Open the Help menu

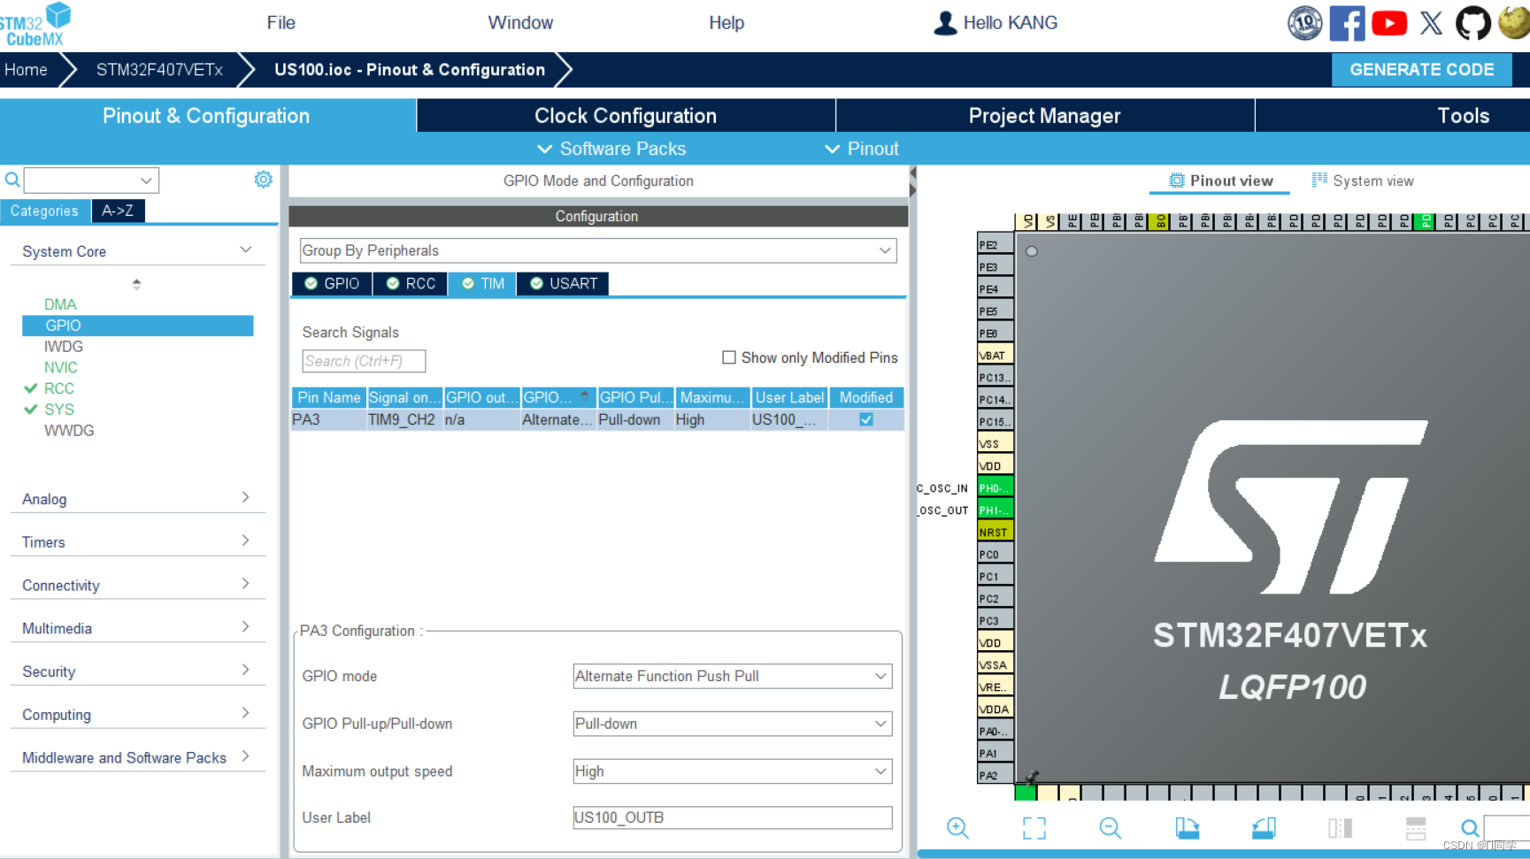(x=727, y=23)
